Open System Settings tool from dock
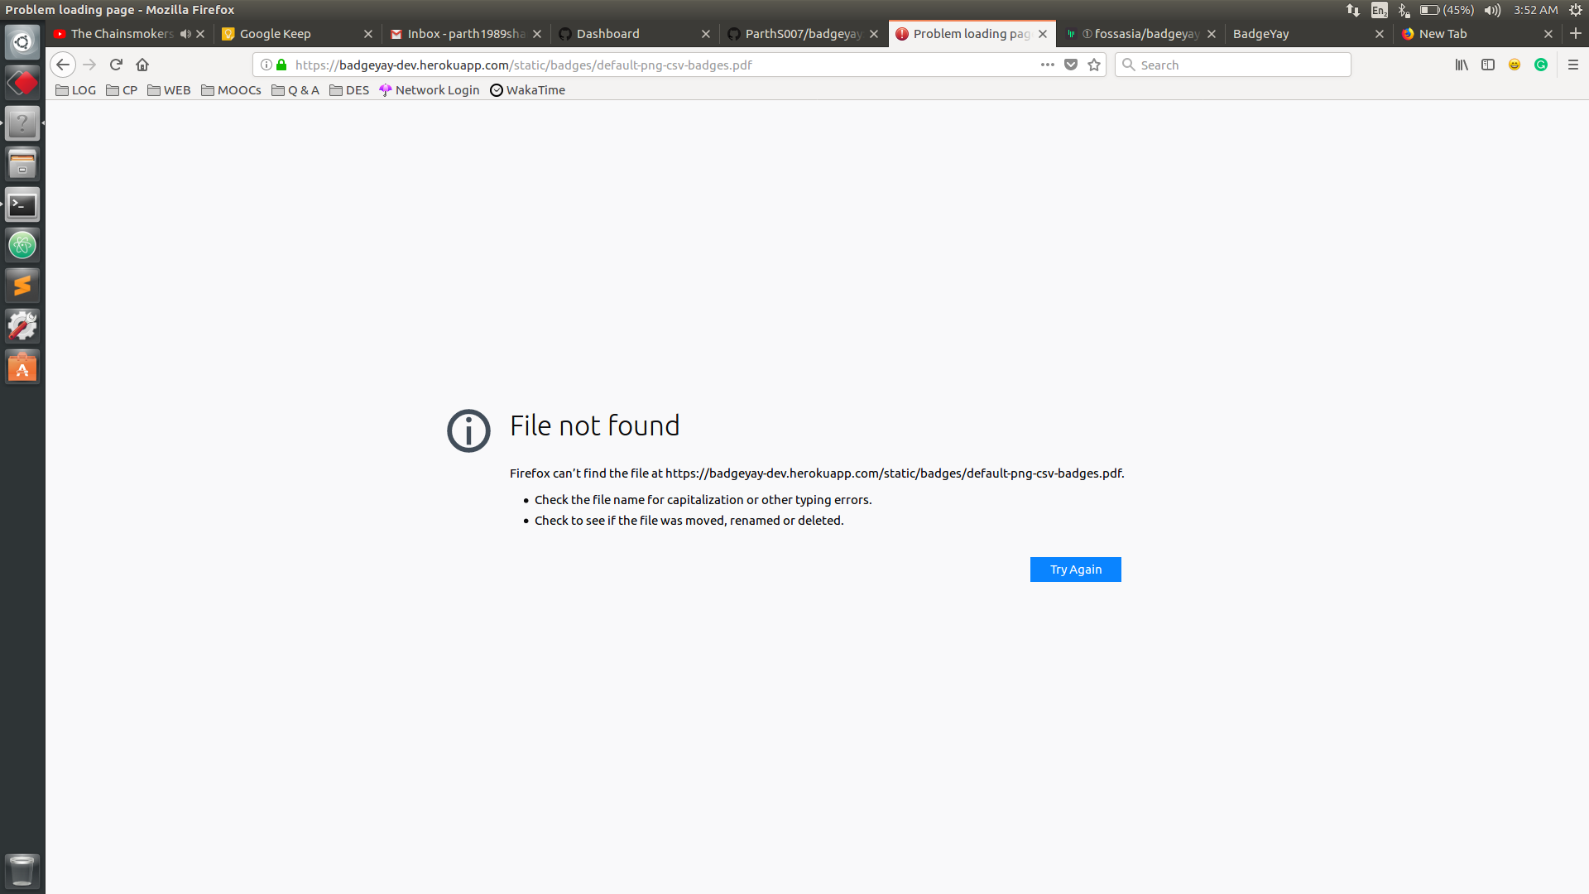The width and height of the screenshot is (1589, 894). (x=22, y=326)
